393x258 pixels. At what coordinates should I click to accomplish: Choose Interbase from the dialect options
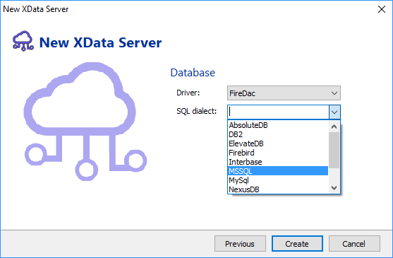(278, 162)
